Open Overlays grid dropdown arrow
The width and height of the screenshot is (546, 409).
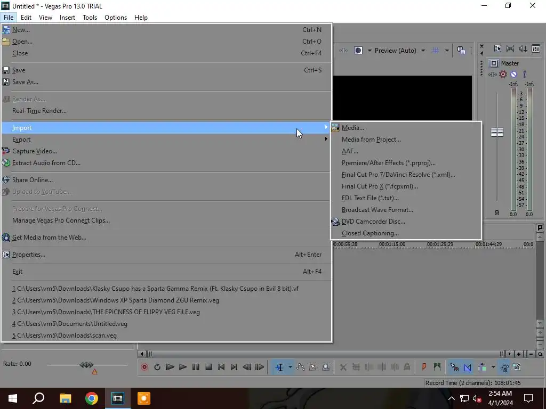point(447,51)
